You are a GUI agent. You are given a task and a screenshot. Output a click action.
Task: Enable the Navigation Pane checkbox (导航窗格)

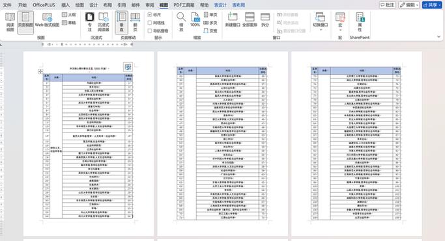coord(158,31)
